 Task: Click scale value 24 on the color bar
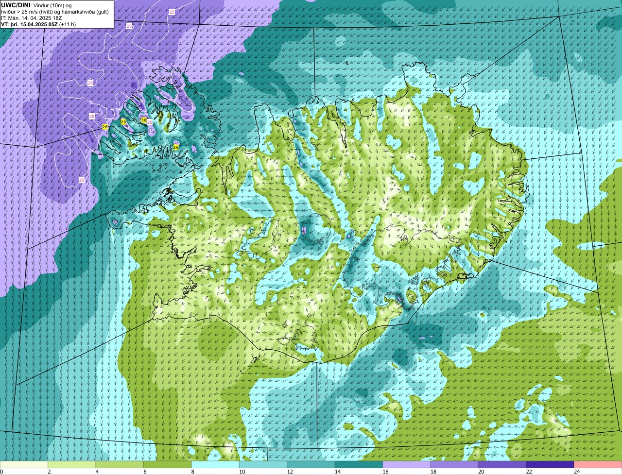tap(576, 472)
